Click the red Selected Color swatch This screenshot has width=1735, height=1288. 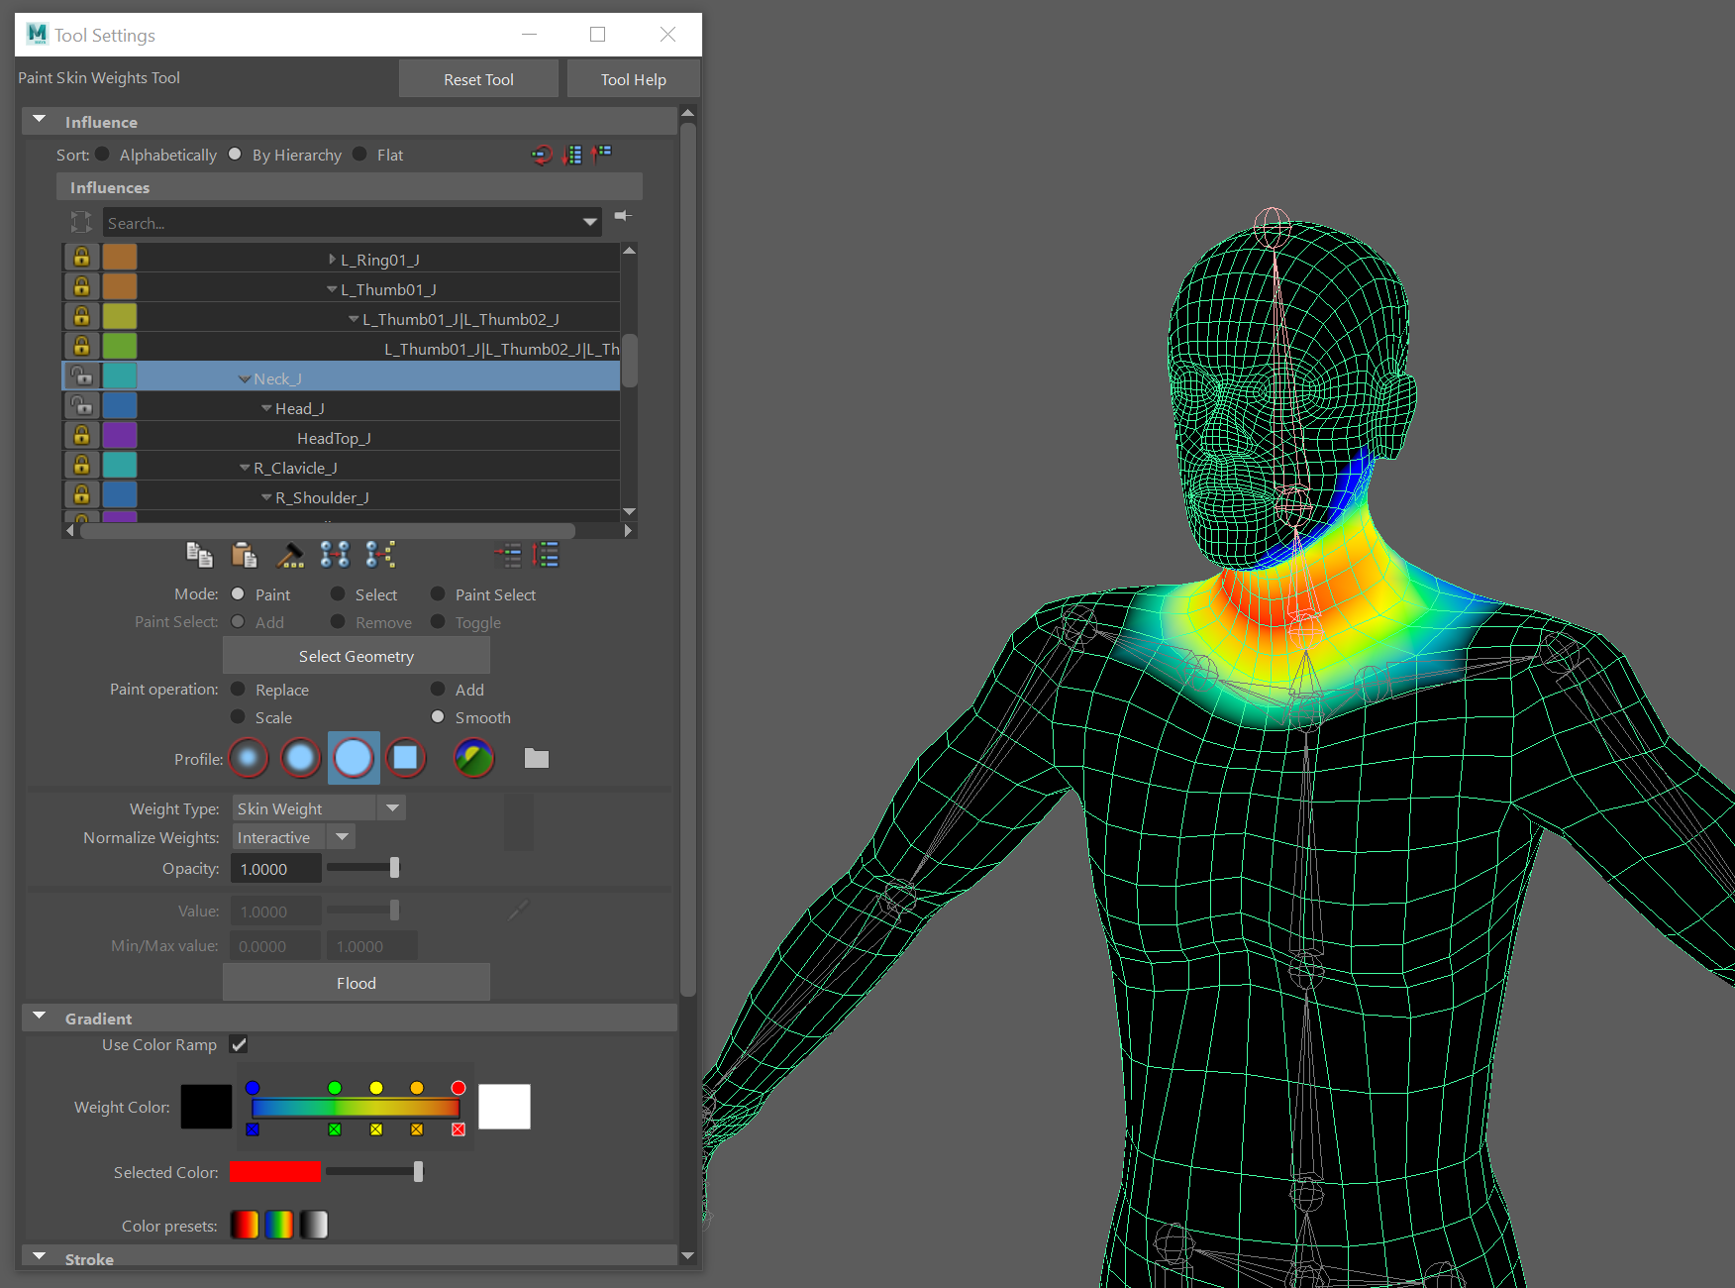(274, 1172)
